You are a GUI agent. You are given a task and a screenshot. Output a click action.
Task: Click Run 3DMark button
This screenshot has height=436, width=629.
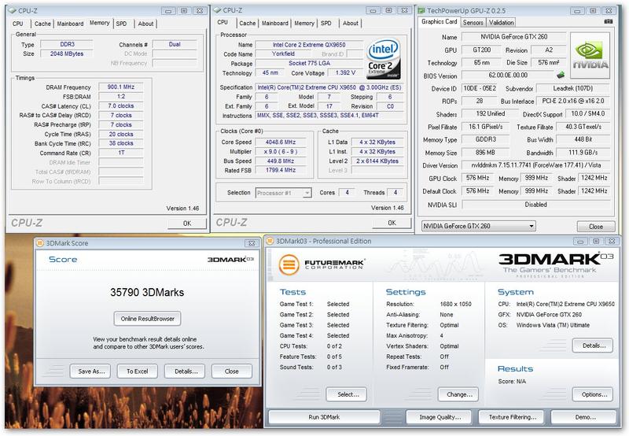tap(324, 417)
